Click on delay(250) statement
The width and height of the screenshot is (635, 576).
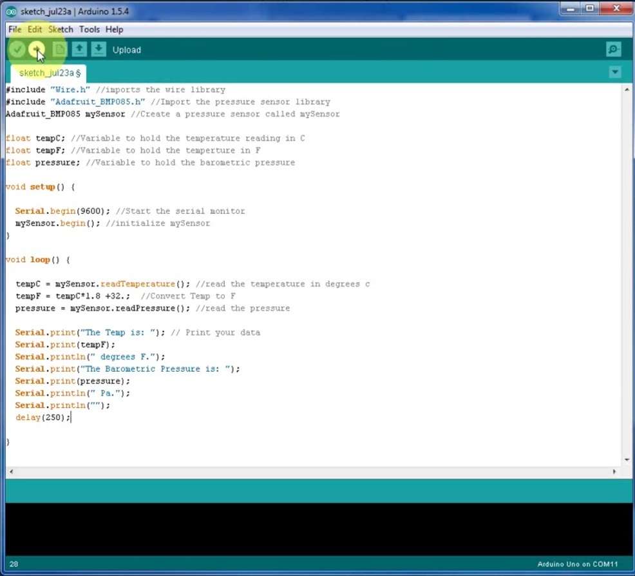click(43, 418)
